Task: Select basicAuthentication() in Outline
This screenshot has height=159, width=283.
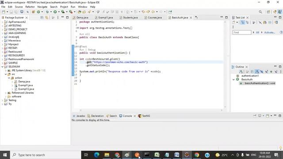Action: pyautogui.click(x=258, y=83)
